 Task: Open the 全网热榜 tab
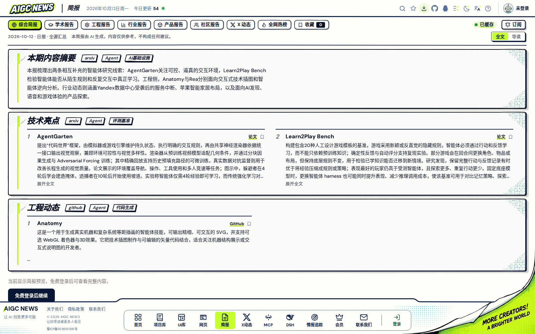[275, 25]
